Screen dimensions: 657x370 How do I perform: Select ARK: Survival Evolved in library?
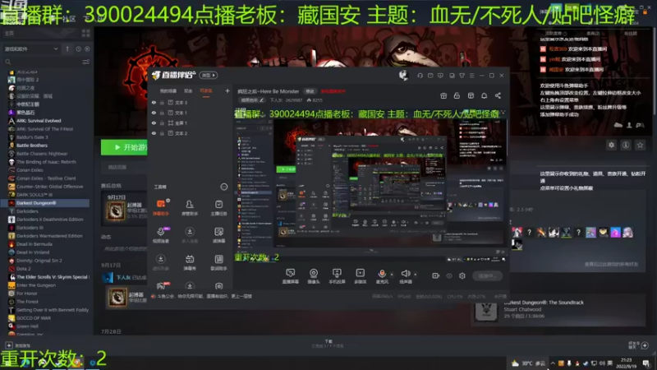39,121
